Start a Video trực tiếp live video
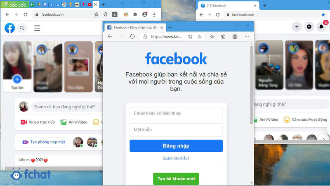The image size is (330, 186). click(38, 122)
